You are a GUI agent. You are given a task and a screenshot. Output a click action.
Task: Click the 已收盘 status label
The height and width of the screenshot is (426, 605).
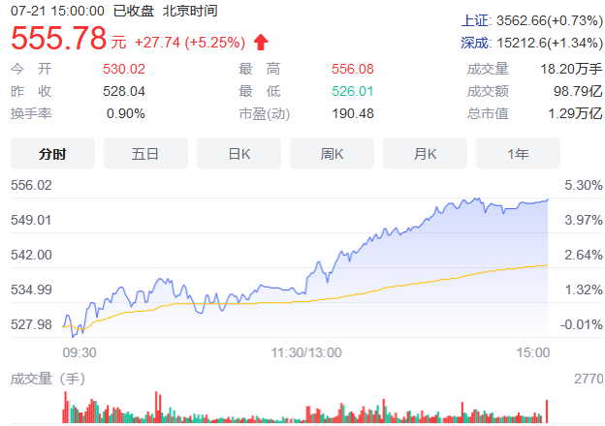coord(134,11)
